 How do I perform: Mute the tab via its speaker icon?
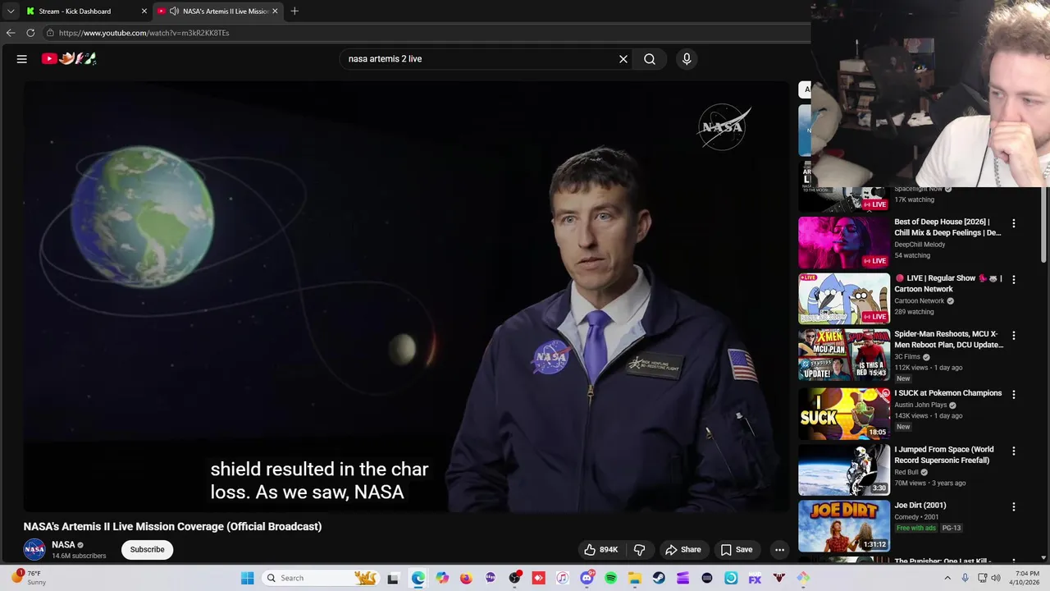(x=174, y=11)
